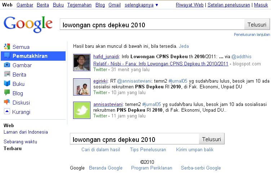Click the selengkapnya text link

tap(139, 5)
